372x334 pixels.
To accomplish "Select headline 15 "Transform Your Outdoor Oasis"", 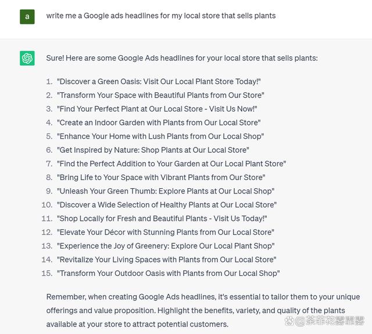I will [x=168, y=274].
